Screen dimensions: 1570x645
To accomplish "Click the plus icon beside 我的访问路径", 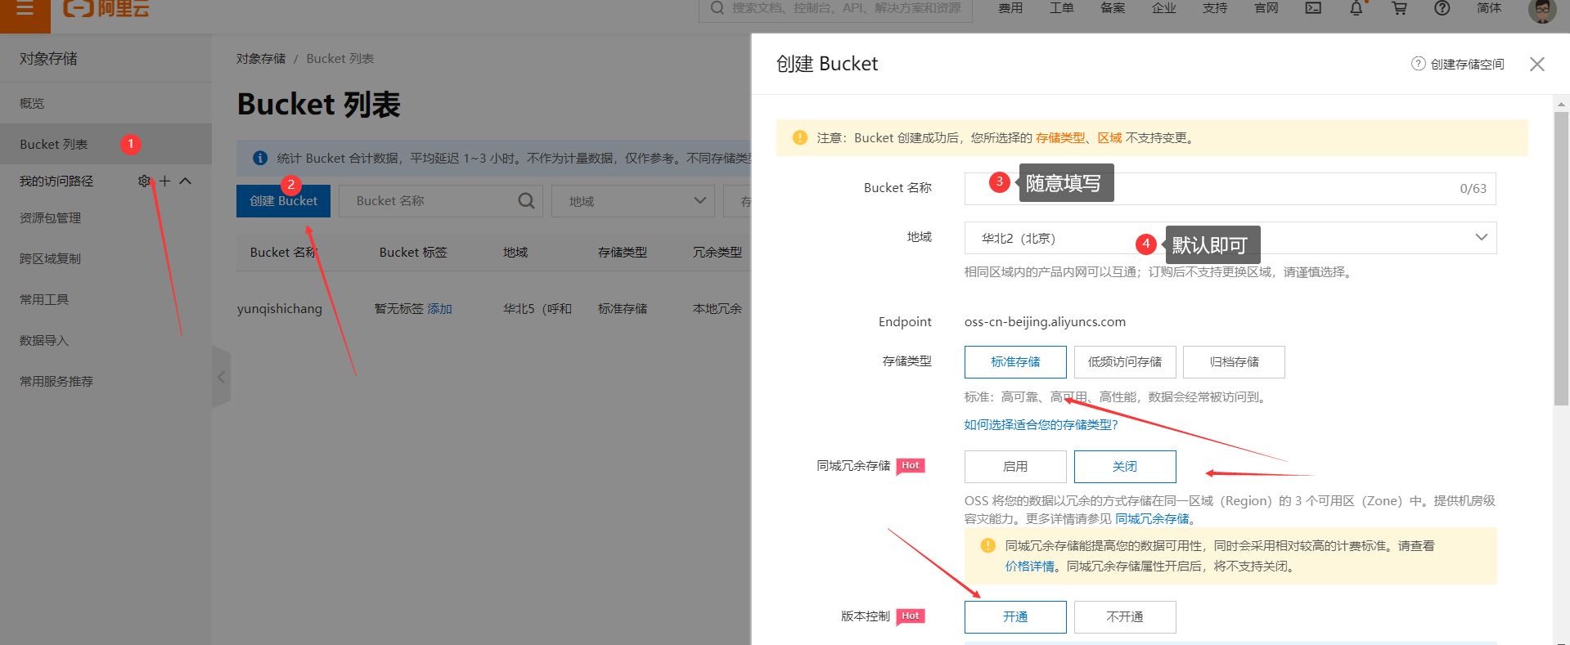I will (x=164, y=181).
